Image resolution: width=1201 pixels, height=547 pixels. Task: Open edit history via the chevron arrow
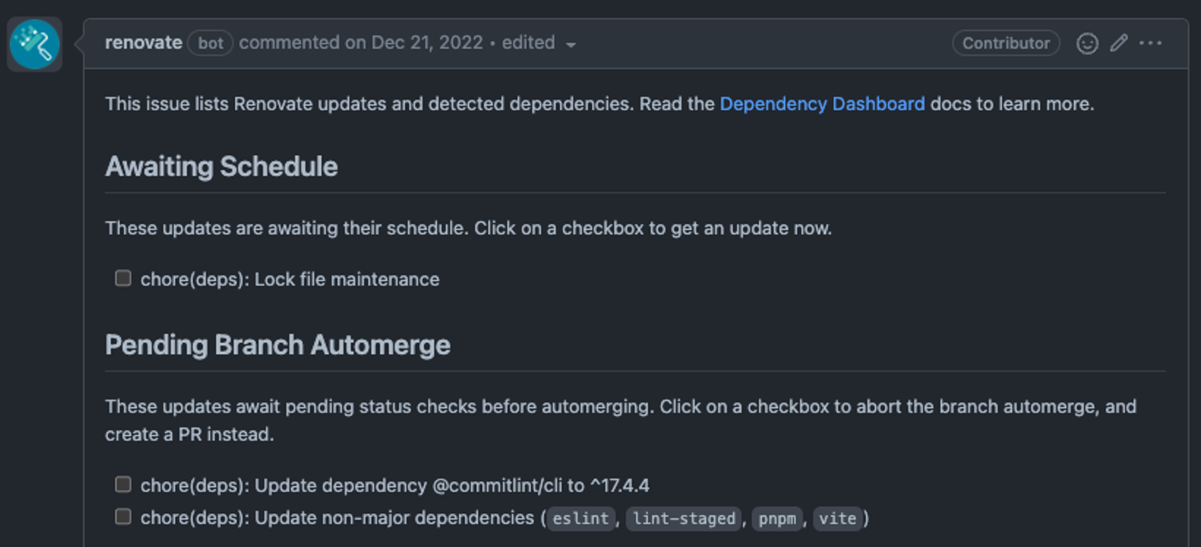point(571,44)
